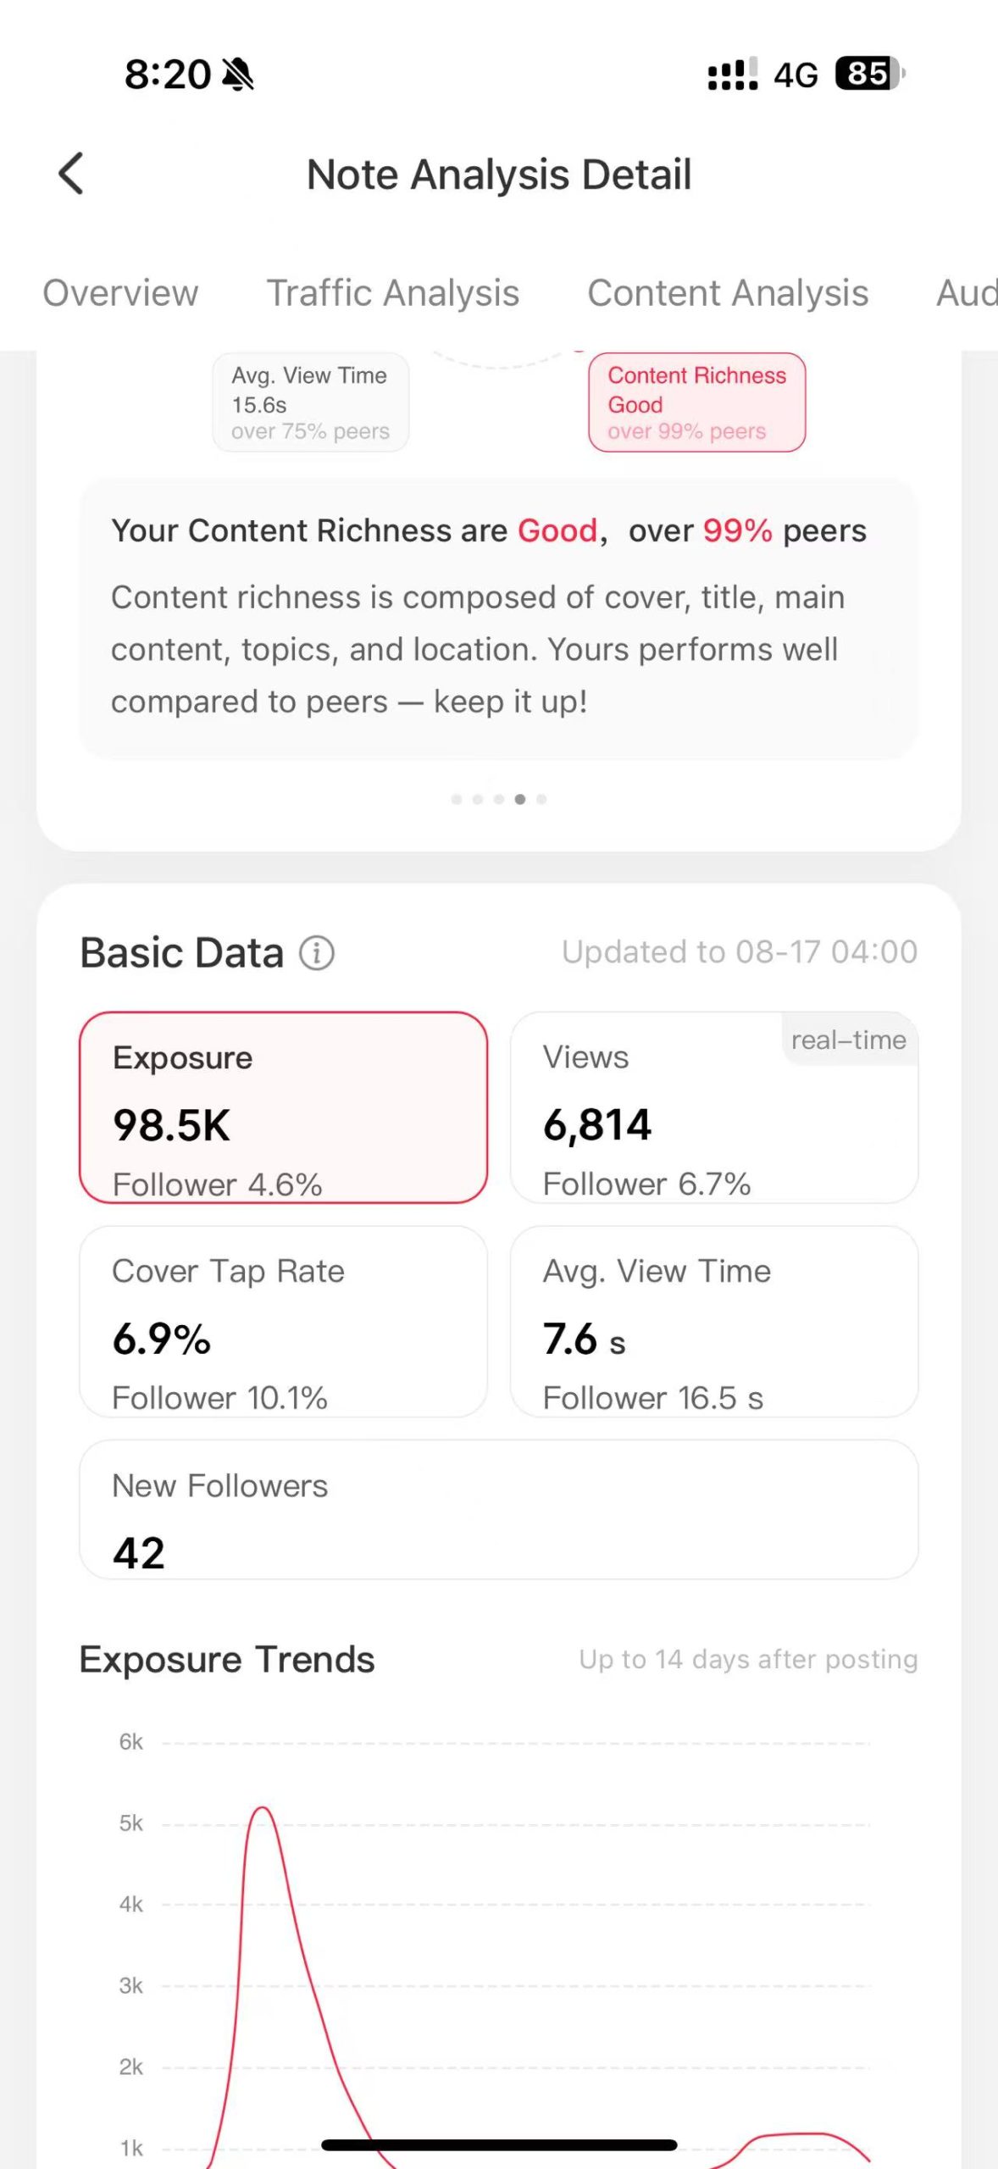
Task: Select the Cover Tap Rate card
Action: pos(283,1321)
